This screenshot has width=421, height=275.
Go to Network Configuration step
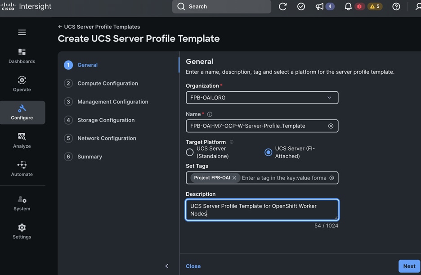(100, 138)
